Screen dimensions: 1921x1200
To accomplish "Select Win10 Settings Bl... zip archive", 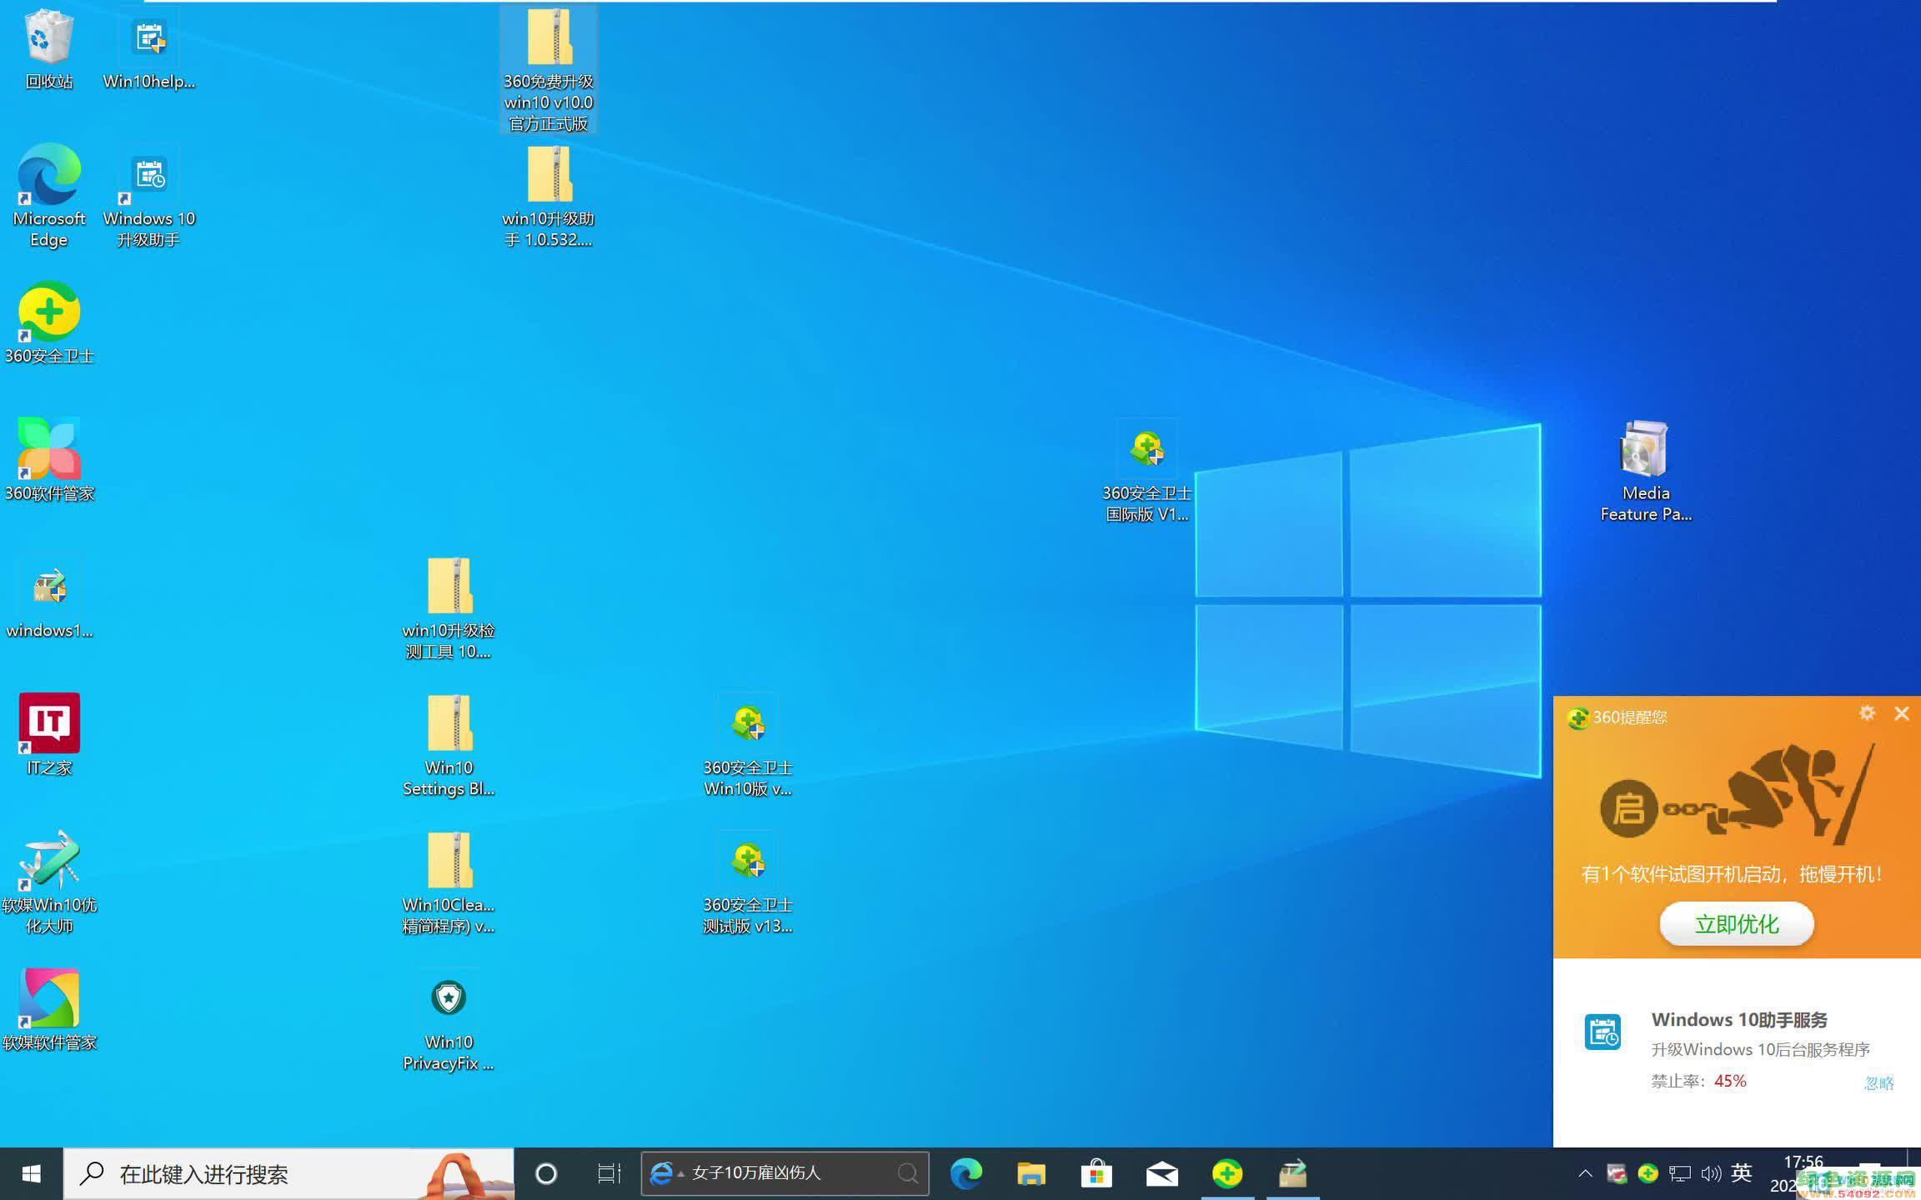I will (449, 745).
